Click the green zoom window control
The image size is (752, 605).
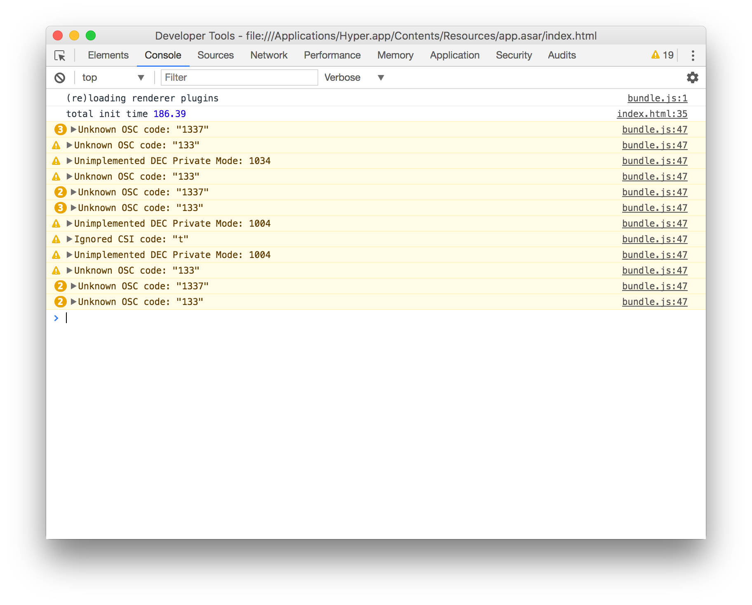(x=91, y=36)
